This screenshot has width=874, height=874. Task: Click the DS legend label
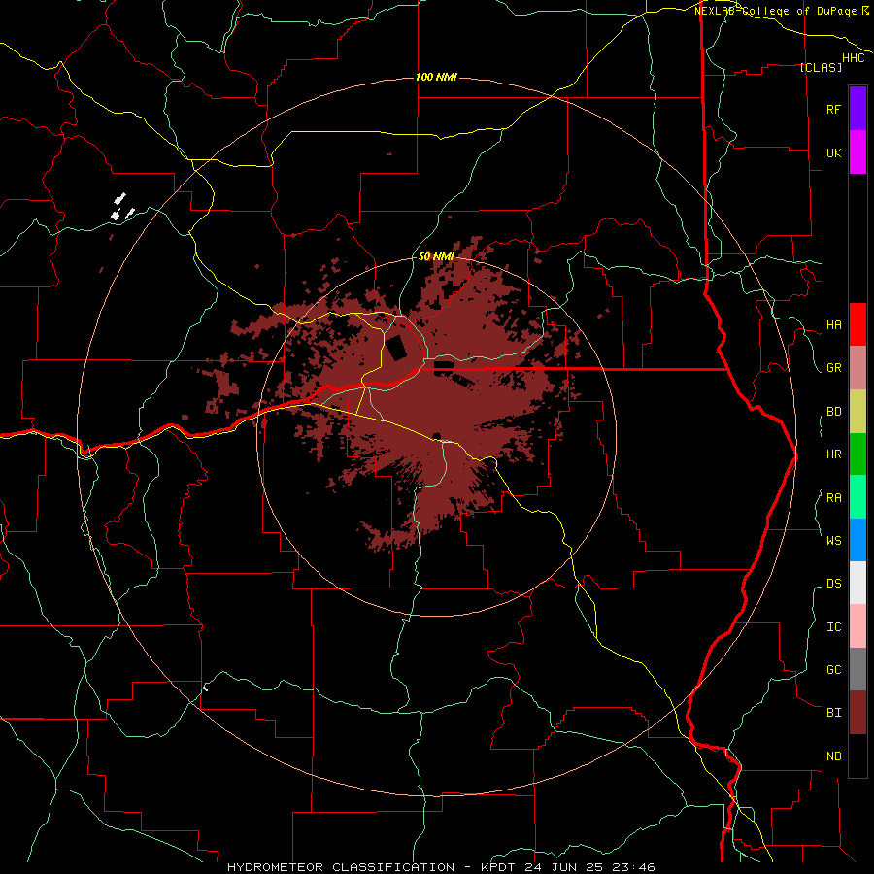[x=833, y=583]
